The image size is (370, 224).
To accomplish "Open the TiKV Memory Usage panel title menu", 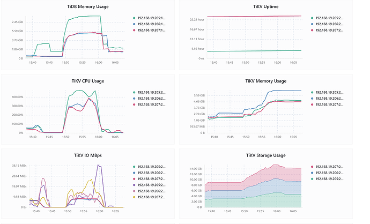I will coord(265,81).
